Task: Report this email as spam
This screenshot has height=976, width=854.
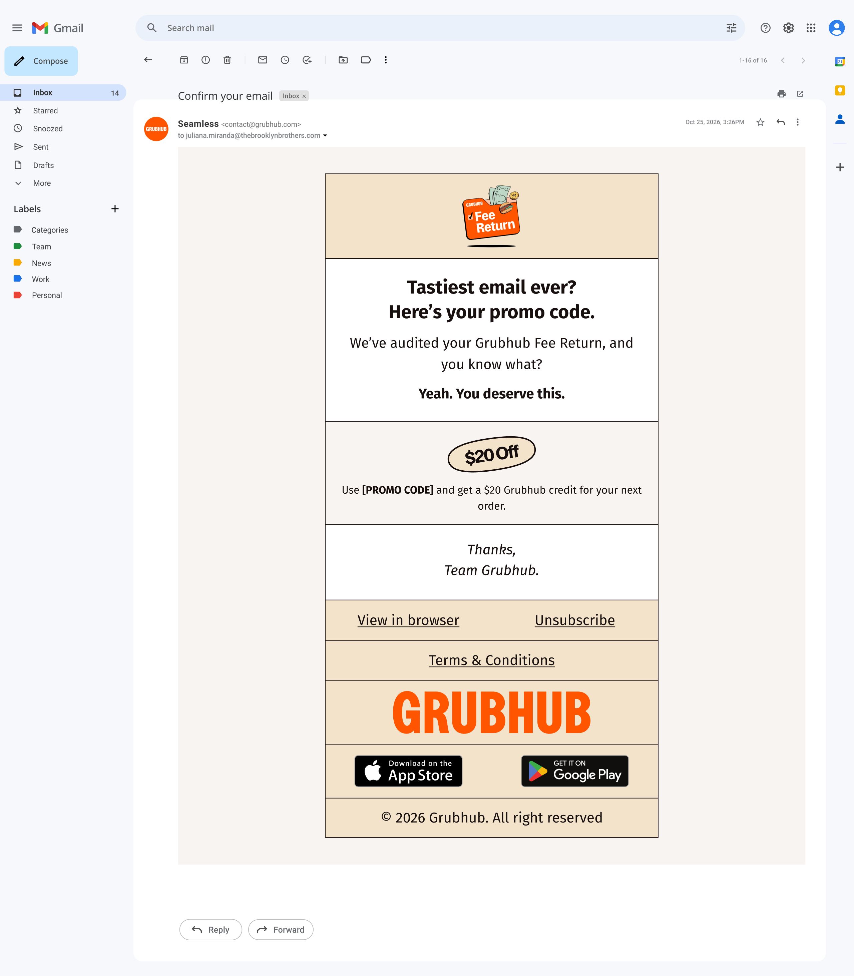Action: 205,60
